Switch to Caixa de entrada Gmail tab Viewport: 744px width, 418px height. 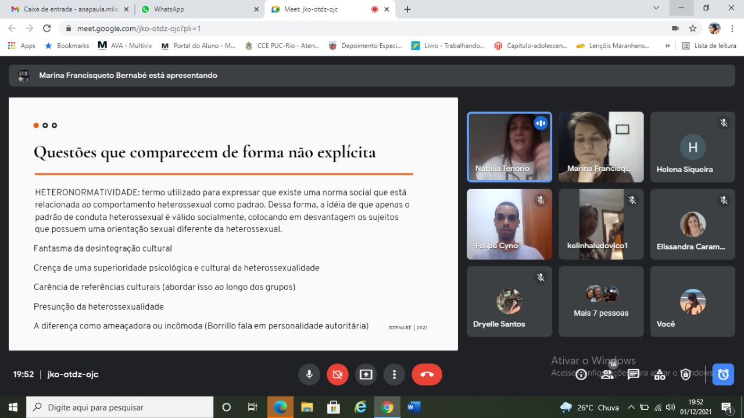pyautogui.click(x=66, y=9)
